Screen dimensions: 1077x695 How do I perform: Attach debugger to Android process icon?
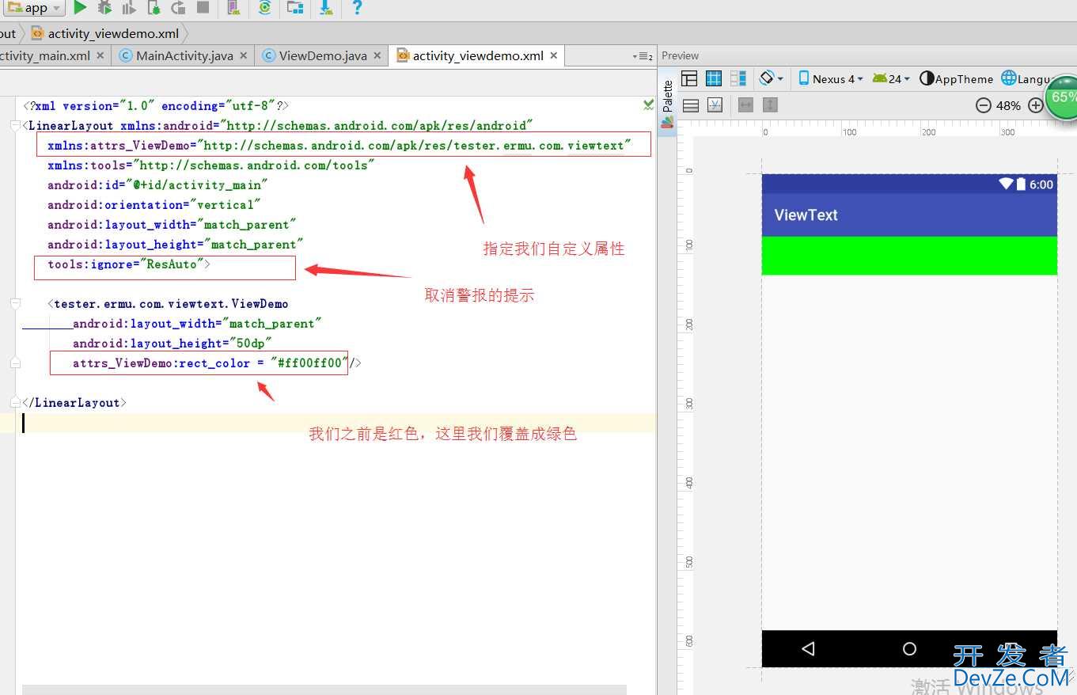[x=154, y=8]
